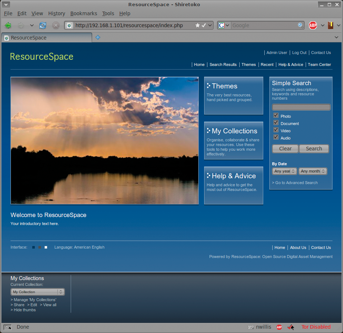Click the Tor Disabled status indicator

pos(316,327)
